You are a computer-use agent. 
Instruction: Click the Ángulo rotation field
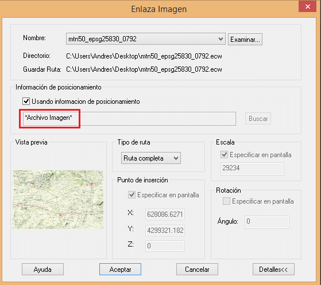pos(267,222)
